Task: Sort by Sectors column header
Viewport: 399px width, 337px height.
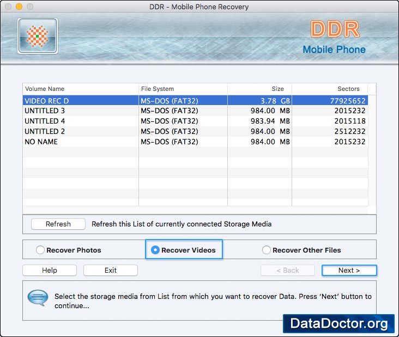Action: [x=330, y=89]
